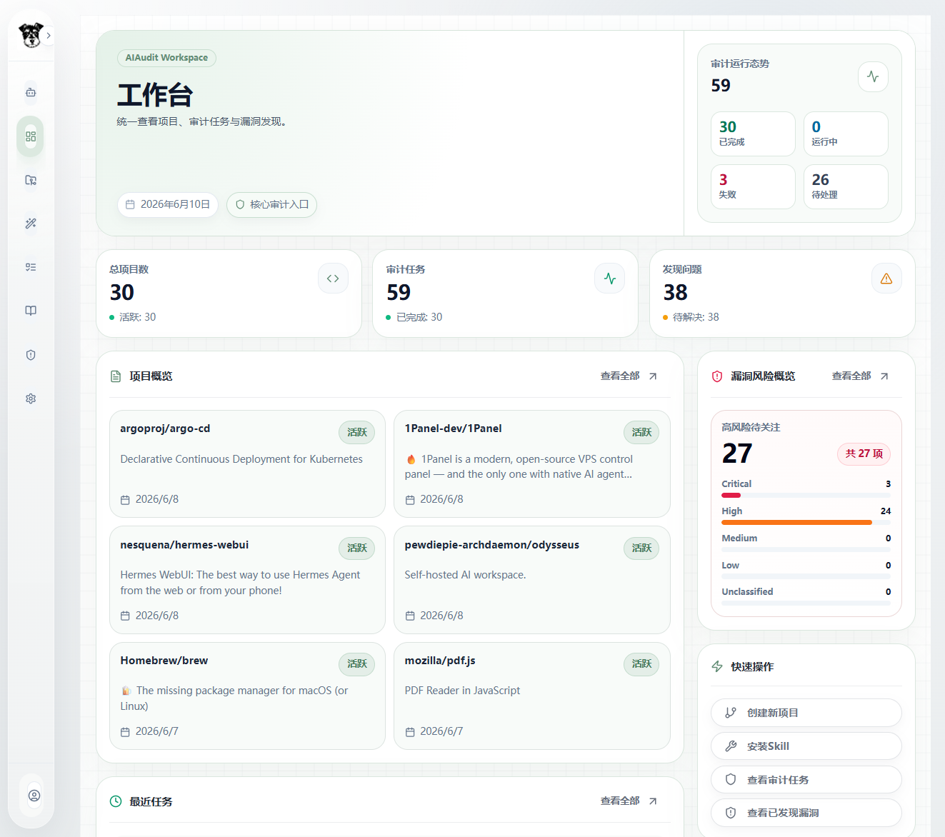This screenshot has height=837, width=945.
Task: Click 活跃 badge on mozilla/pdf.js card
Action: (x=641, y=663)
